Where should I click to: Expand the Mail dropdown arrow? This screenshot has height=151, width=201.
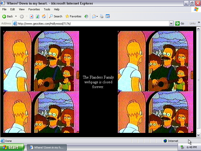pyautogui.click(x=97, y=16)
